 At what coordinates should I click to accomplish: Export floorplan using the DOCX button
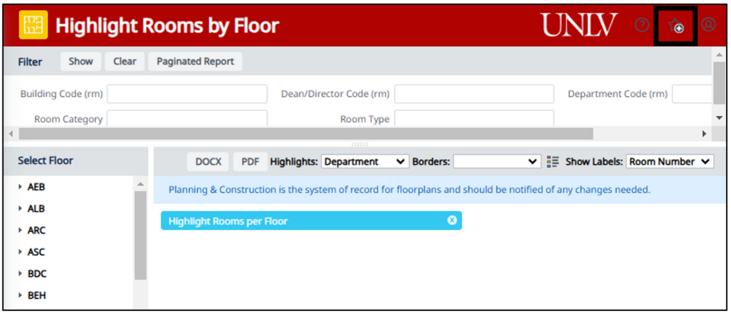[x=208, y=162]
